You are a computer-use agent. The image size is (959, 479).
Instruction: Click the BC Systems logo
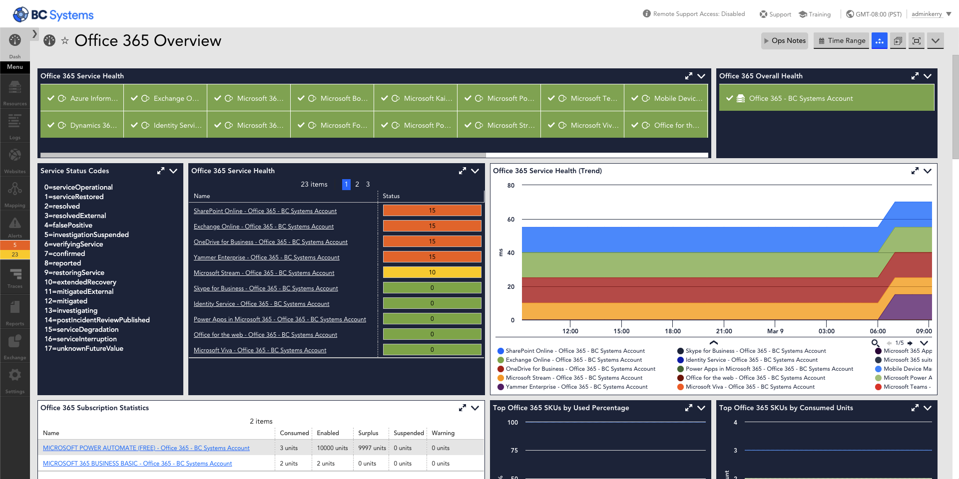[53, 14]
